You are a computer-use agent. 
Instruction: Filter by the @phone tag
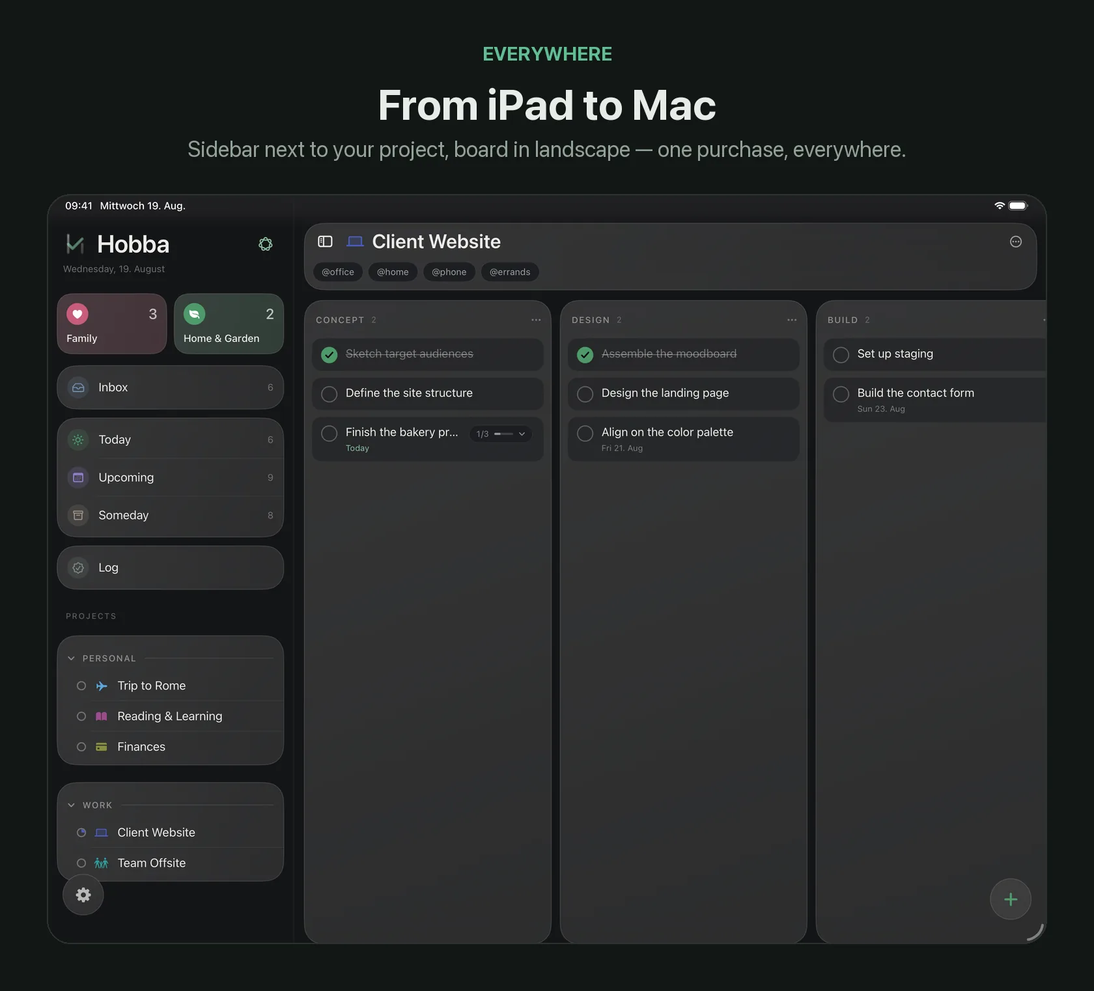coord(449,272)
